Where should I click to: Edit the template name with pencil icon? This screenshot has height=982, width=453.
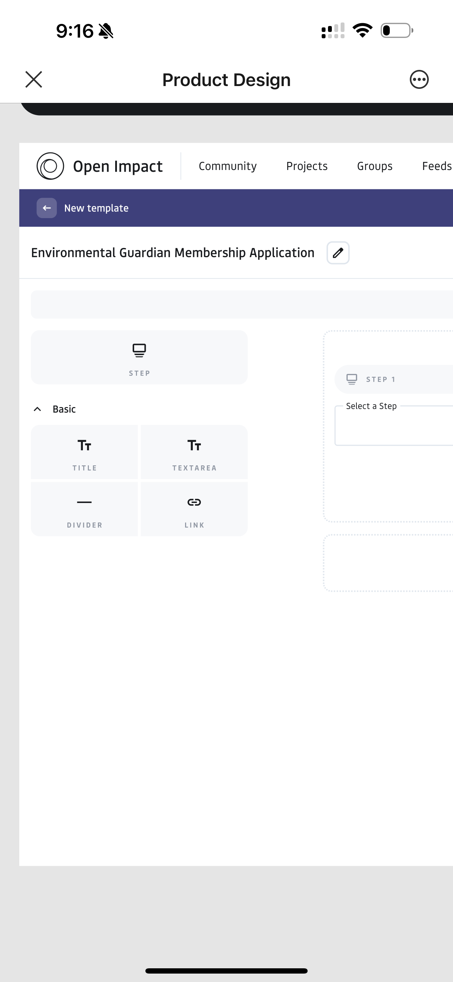coord(338,253)
